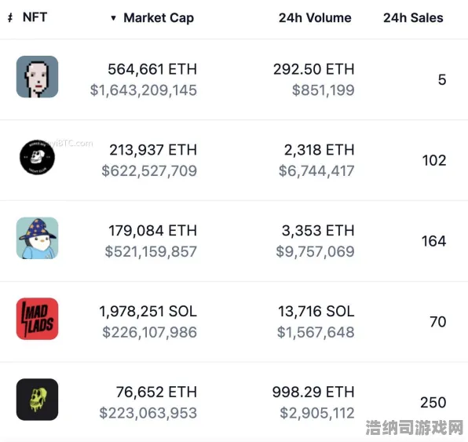Sort by the Market Cap arrow
Viewport: 468px width, 442px height.
(x=113, y=18)
